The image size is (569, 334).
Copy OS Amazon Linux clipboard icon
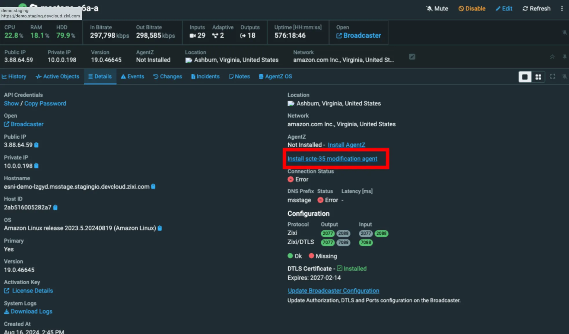click(160, 228)
